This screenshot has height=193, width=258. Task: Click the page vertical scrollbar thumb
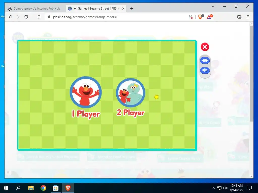tap(251, 74)
